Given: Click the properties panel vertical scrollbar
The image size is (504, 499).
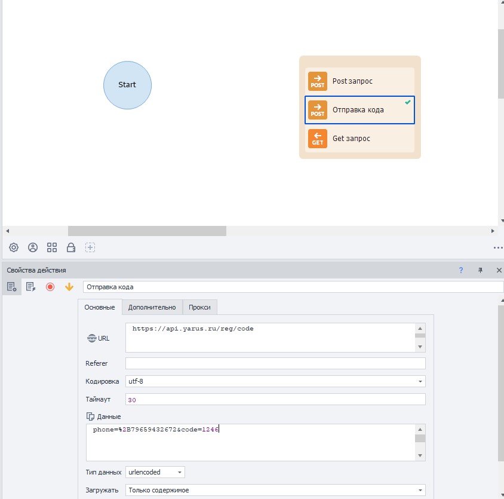Looking at the screenshot, I should point(501,383).
